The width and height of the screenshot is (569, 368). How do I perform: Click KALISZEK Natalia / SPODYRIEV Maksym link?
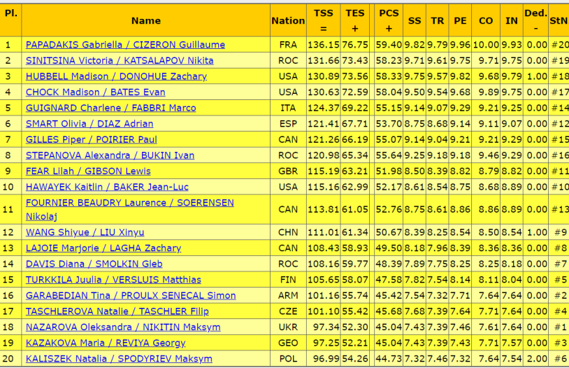coord(119,359)
